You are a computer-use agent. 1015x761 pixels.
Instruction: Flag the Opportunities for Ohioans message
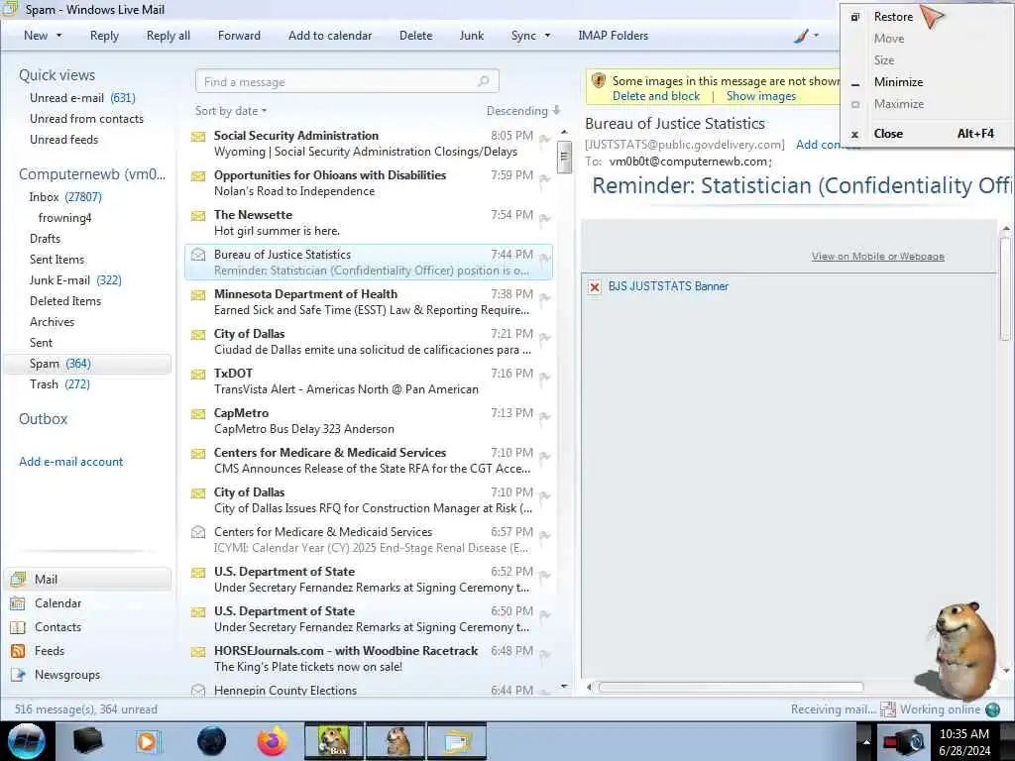pos(545,178)
